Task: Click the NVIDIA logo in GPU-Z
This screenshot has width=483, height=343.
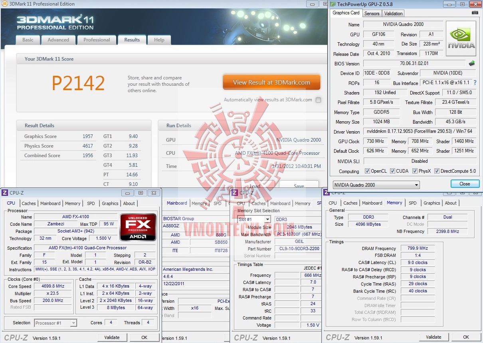Action: point(461,38)
